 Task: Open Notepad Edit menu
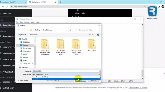tap(21, 22)
